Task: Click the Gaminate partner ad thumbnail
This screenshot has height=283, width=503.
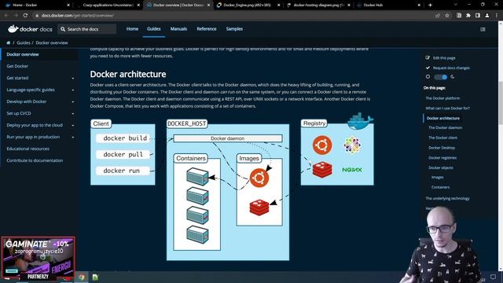Action: [39, 258]
